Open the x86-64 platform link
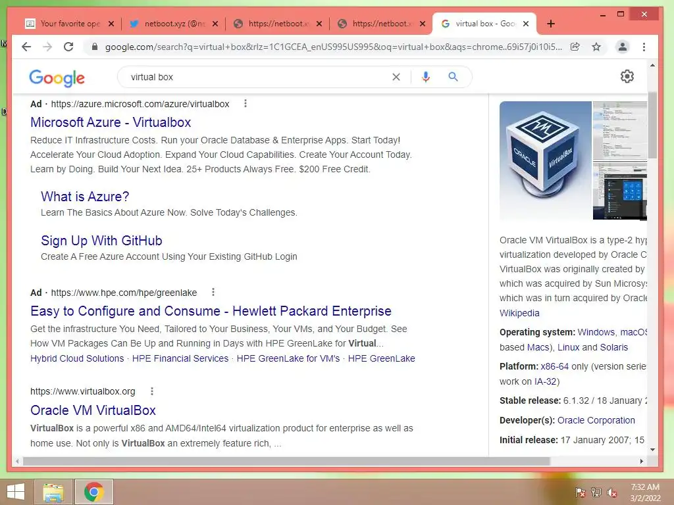674x505 pixels. 554,367
